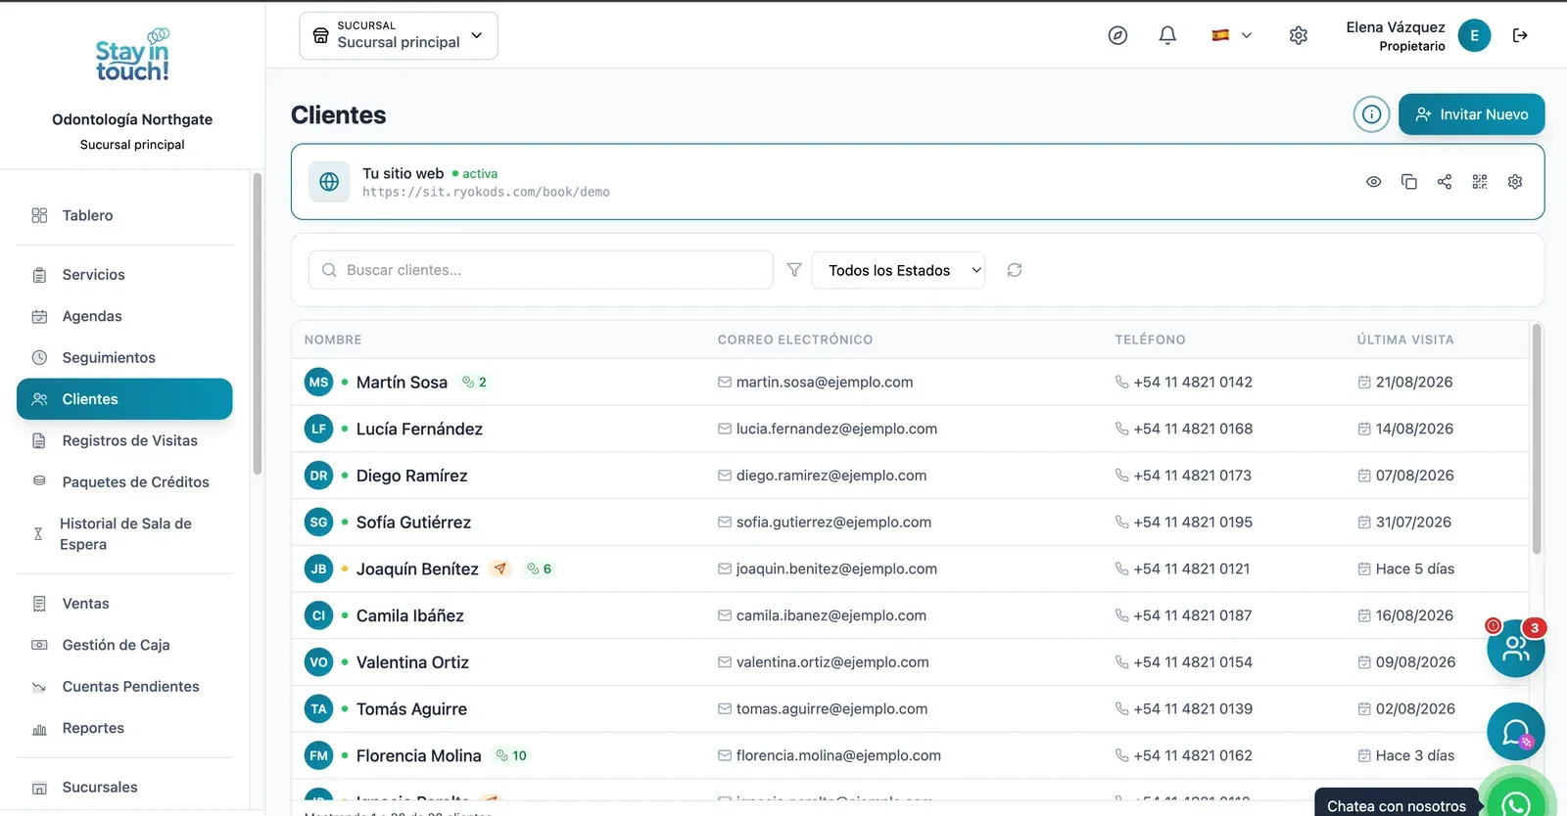Screen dimensions: 1567x816
Task: Show the website QR code
Action: (x=1480, y=182)
